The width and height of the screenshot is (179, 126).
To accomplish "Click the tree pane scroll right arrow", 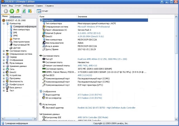I will [35, 119].
